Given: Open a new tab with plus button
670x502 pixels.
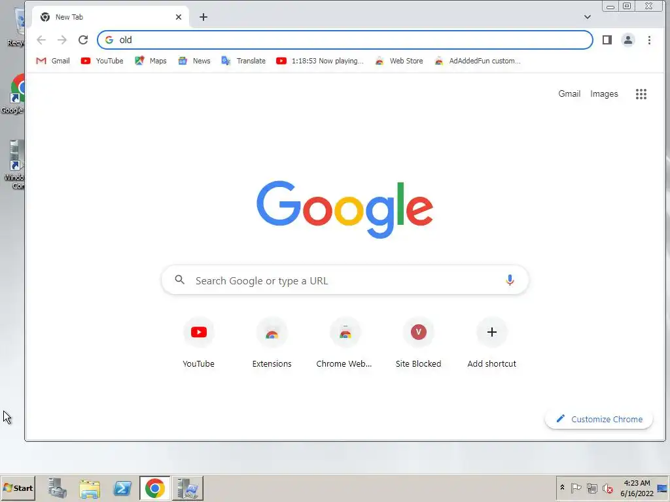Looking at the screenshot, I should [x=203, y=17].
